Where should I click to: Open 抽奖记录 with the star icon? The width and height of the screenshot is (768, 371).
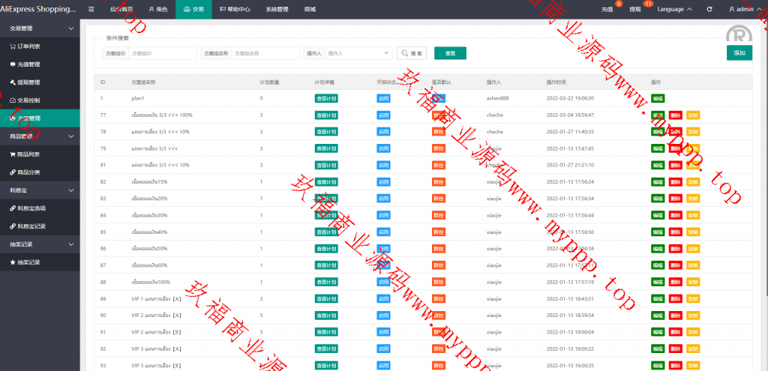click(28, 262)
